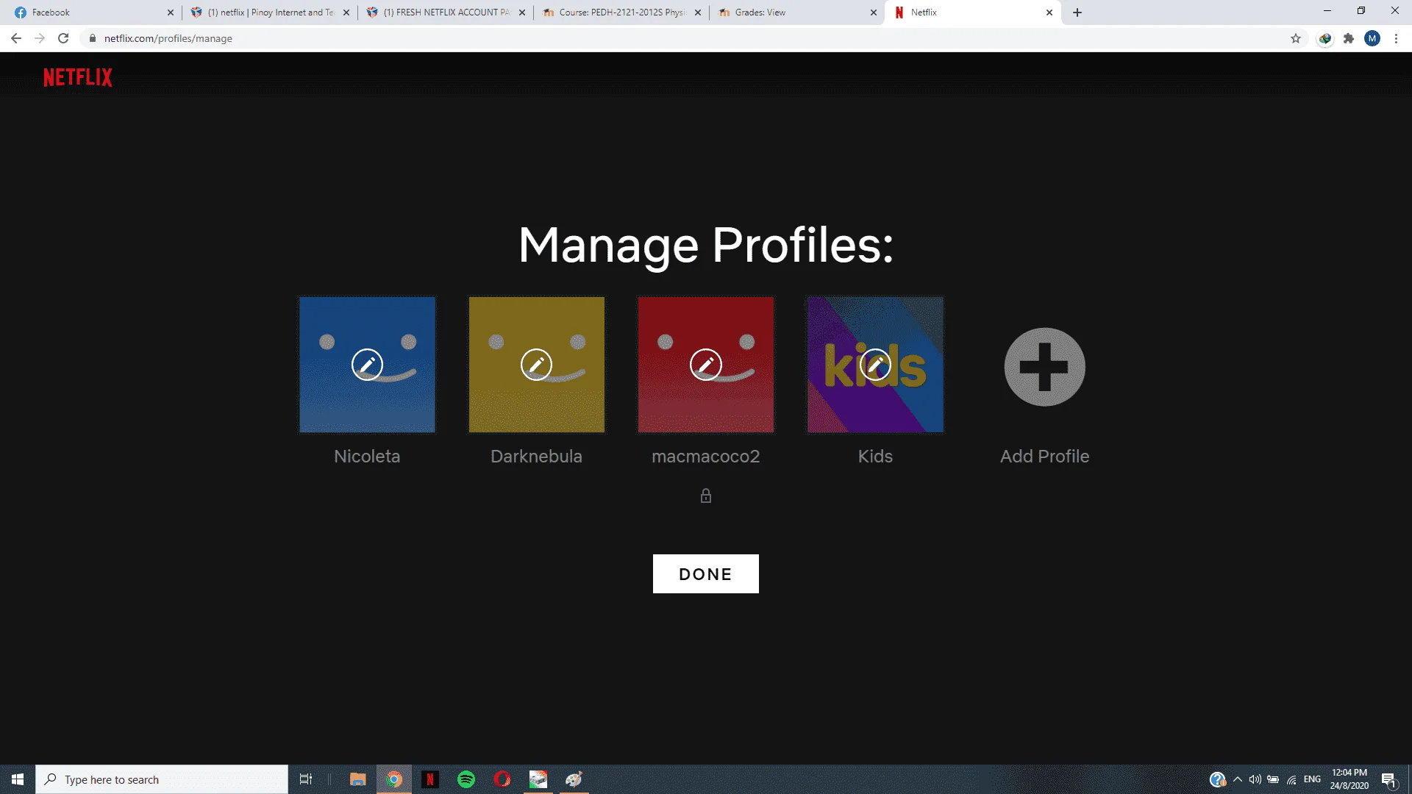This screenshot has height=794, width=1412.
Task: Go back to previous page
Action: tap(16, 38)
